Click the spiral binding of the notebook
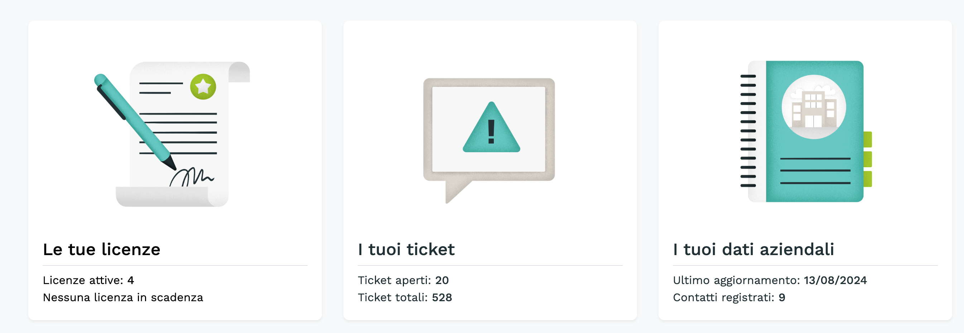Image resolution: width=964 pixels, height=333 pixels. [748, 131]
